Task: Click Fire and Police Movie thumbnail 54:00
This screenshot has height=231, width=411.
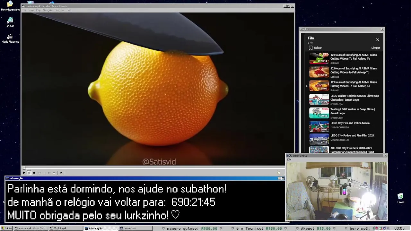Action: click(319, 127)
